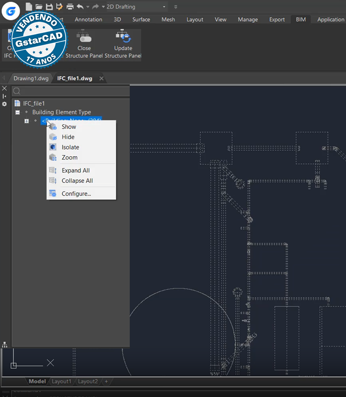
Task: Click Update Structure Panel ribbon button
Action: pyautogui.click(x=123, y=44)
